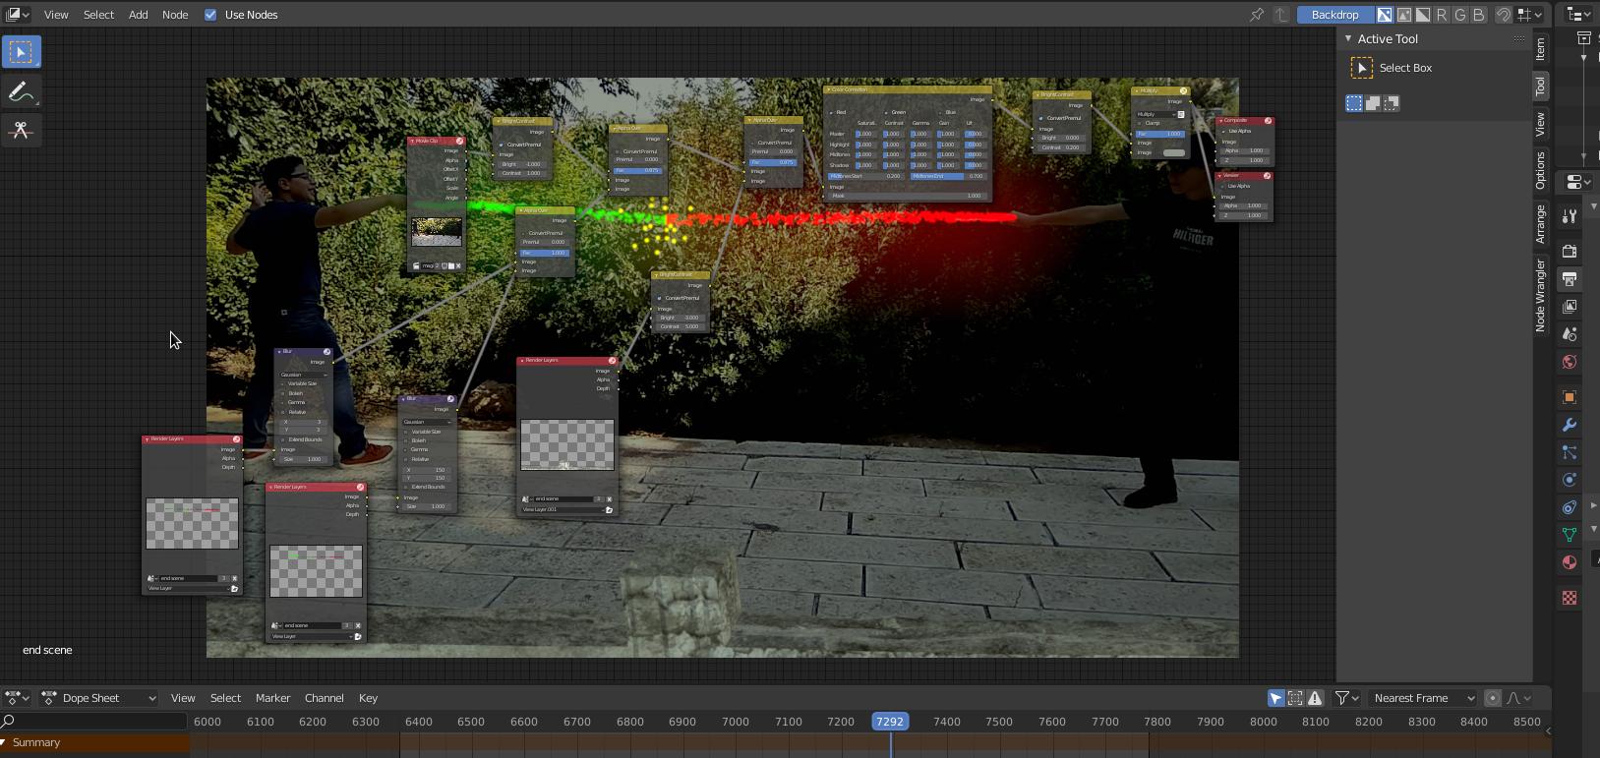This screenshot has height=758, width=1600.
Task: Uncheck the Use Nodes checkbox
Action: (210, 15)
